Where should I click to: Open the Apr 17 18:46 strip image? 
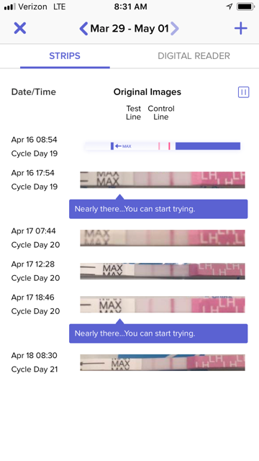point(163,304)
